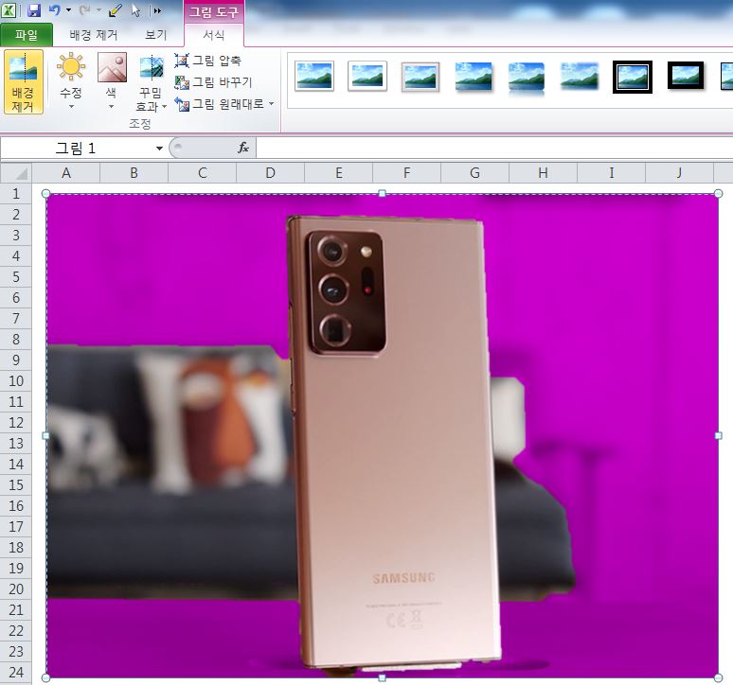Open the 수정 corrections dropdown
The width and height of the screenshot is (733, 685).
click(71, 82)
